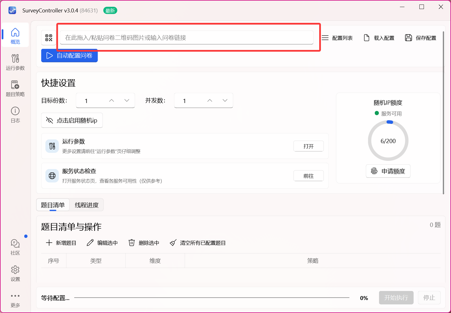Click 编辑选中 edit button

click(102, 243)
